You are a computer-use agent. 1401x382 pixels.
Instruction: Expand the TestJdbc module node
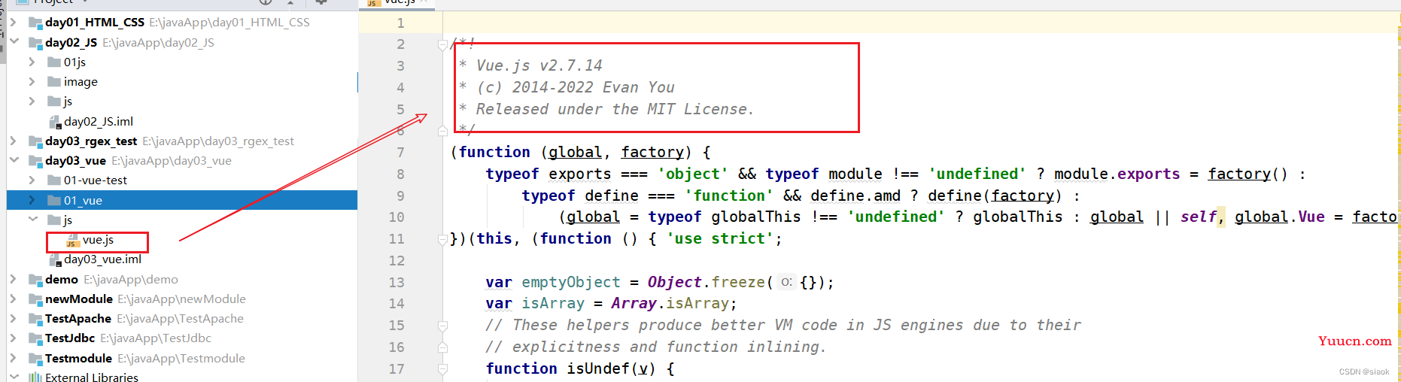(14, 338)
